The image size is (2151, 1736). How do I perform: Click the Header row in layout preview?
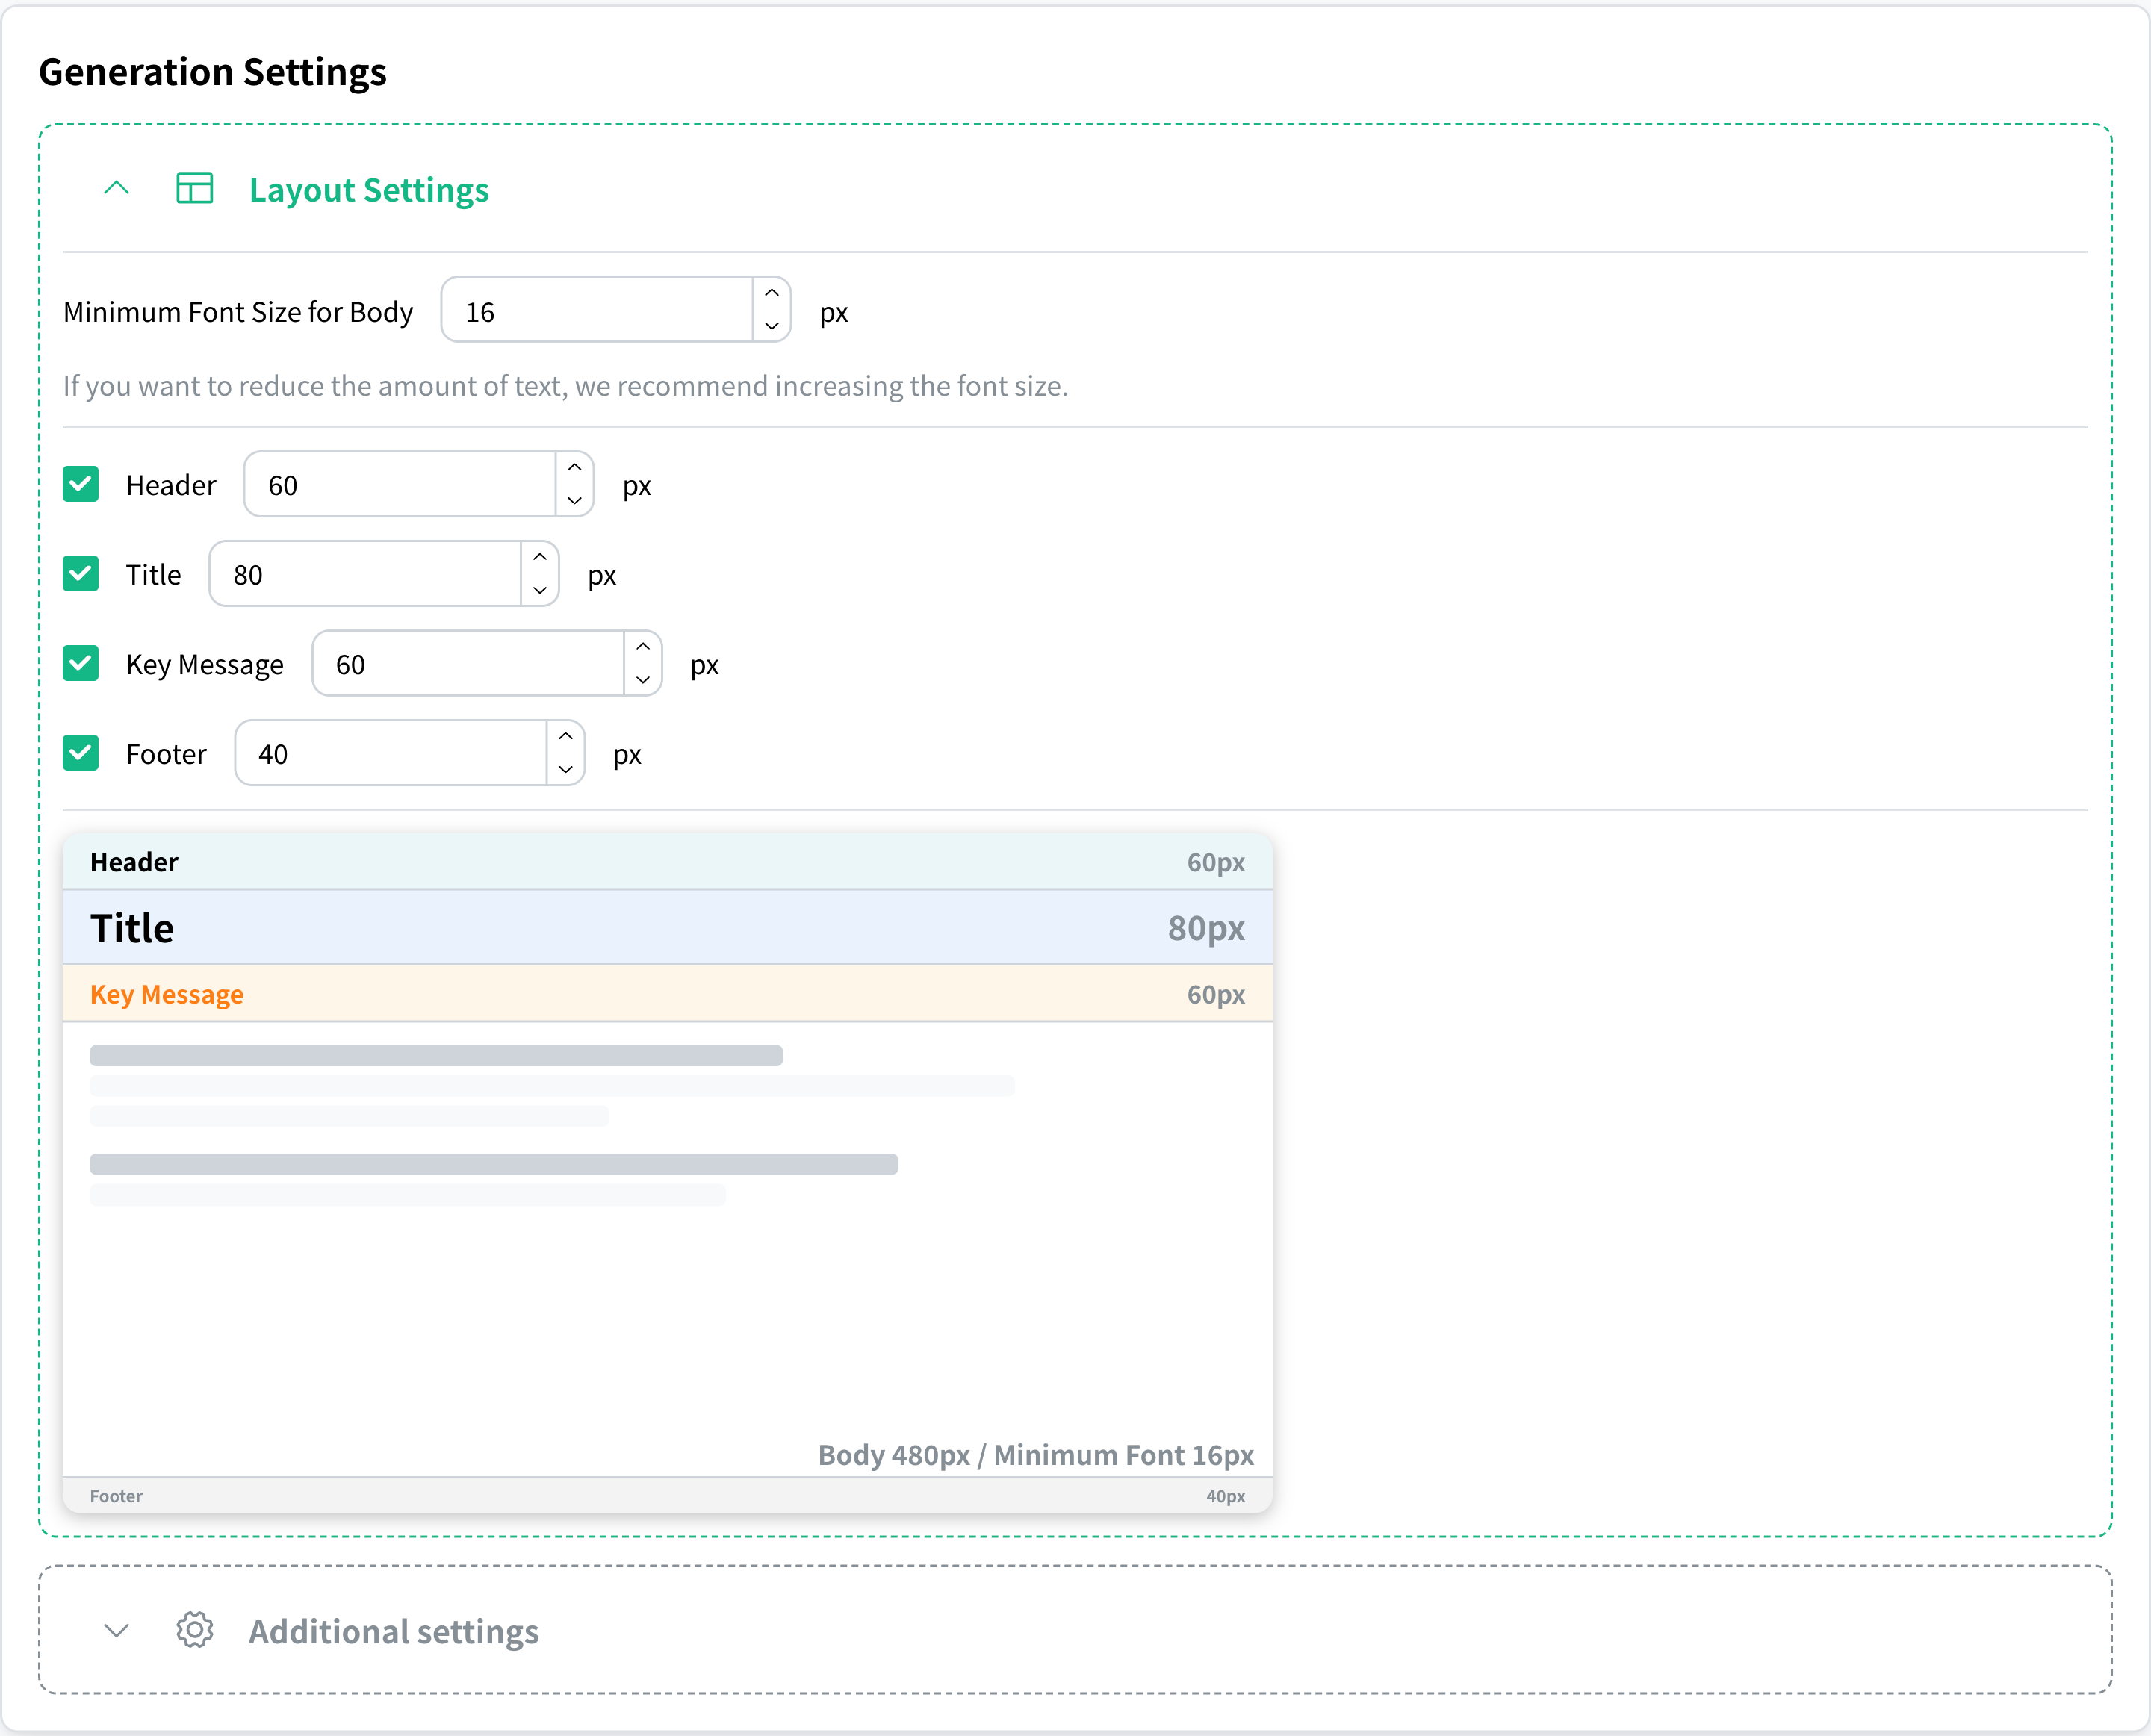coord(668,862)
